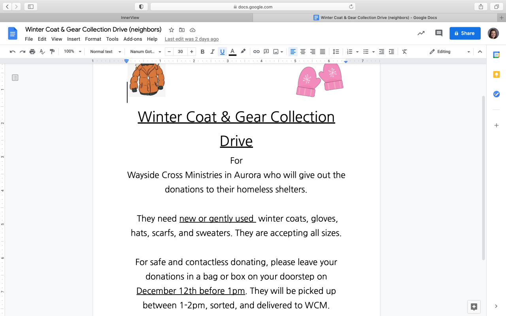Toggle underline formatting
Image resolution: width=506 pixels, height=316 pixels.
(222, 52)
